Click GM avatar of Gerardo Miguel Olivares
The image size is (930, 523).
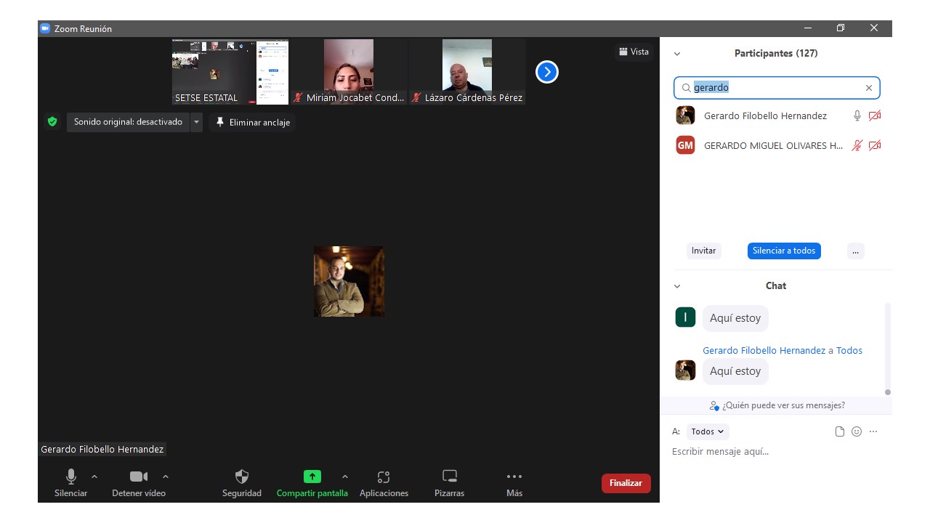[x=685, y=145]
